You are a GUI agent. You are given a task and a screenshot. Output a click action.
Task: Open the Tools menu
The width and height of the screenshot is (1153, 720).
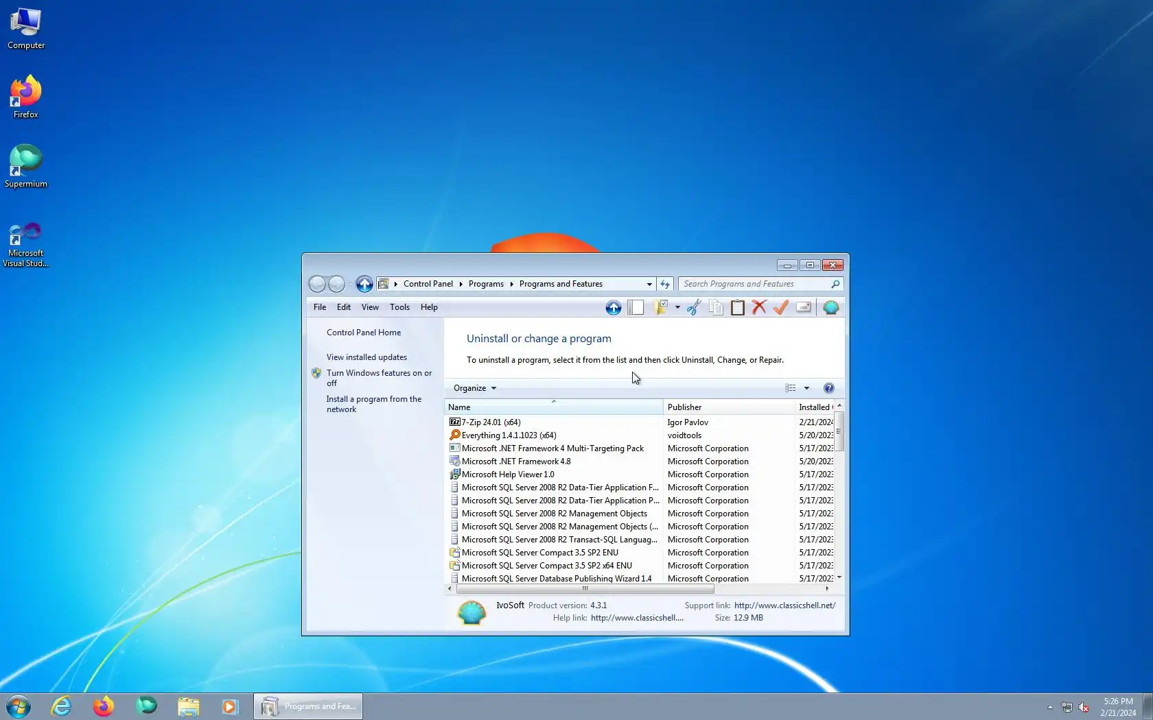[399, 307]
